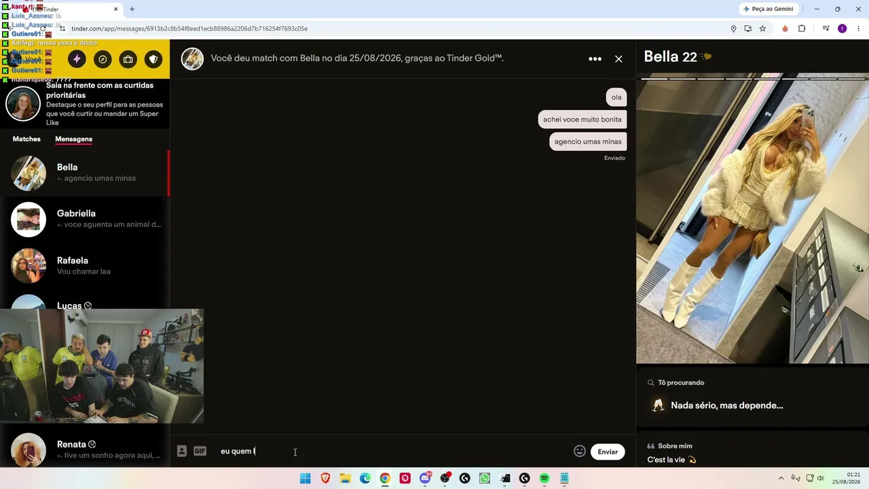Close the Tinder browser tab

[x=115, y=10]
